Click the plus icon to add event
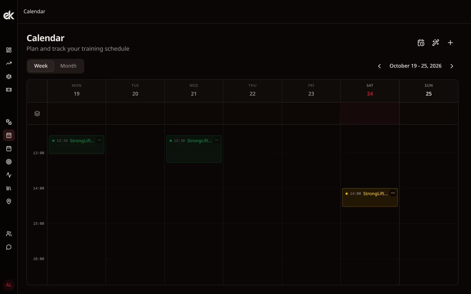The height and width of the screenshot is (294, 471). [x=450, y=43]
